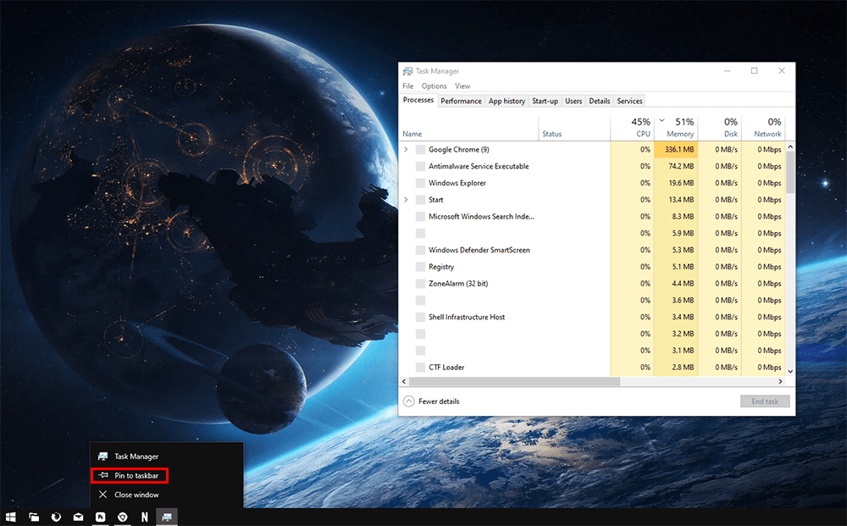Expand the Google Chrome (9) process group
Screen dimensions: 847x526
pyautogui.click(x=407, y=150)
